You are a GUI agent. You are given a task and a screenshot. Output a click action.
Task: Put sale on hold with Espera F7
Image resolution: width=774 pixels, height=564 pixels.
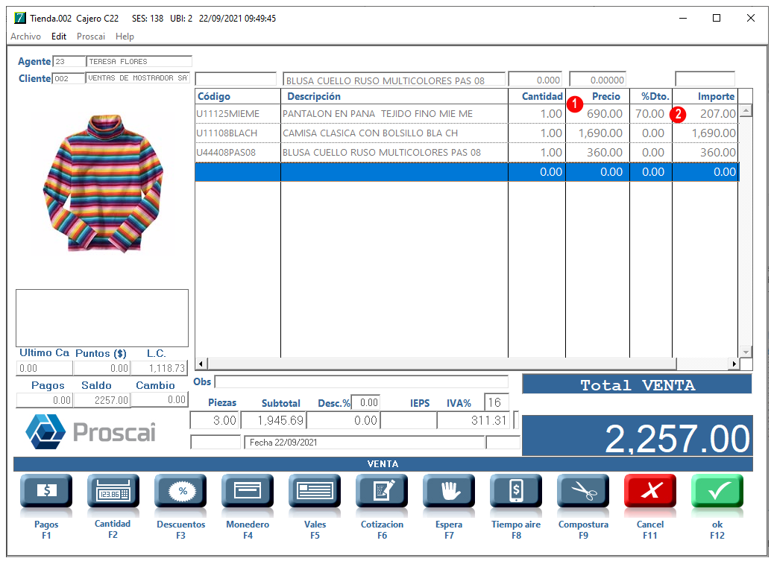449,491
